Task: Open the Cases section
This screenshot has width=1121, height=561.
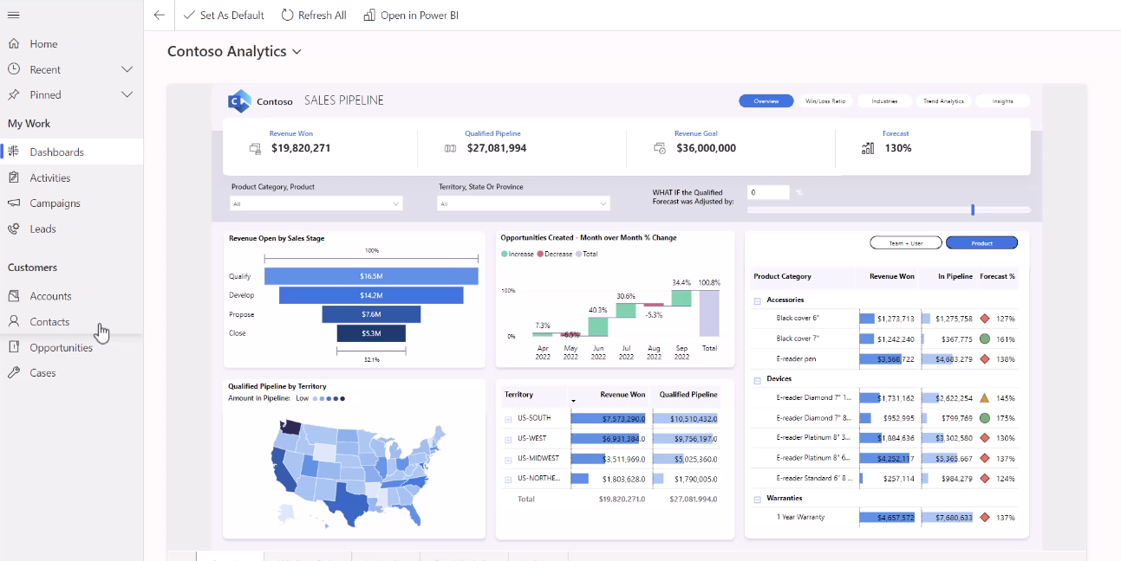Action: coord(42,373)
